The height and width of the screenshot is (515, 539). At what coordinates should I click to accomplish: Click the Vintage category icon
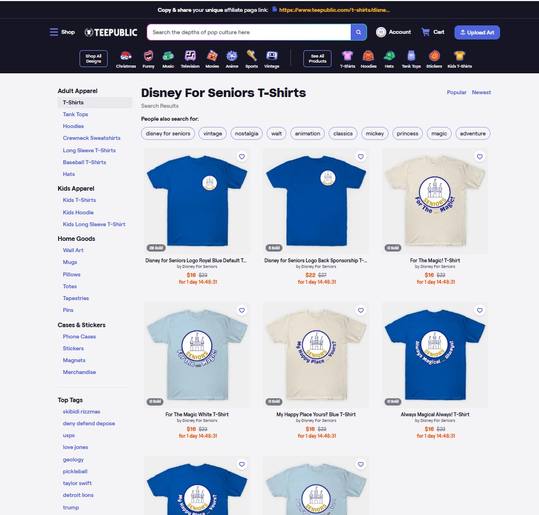coord(272,56)
